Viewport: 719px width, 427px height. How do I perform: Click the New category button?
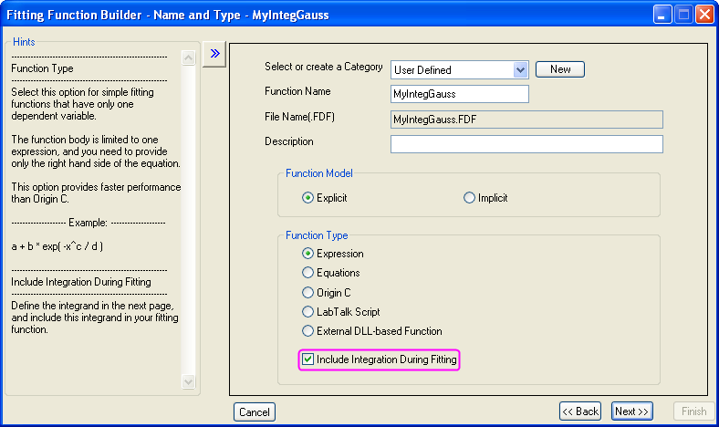[559, 69]
